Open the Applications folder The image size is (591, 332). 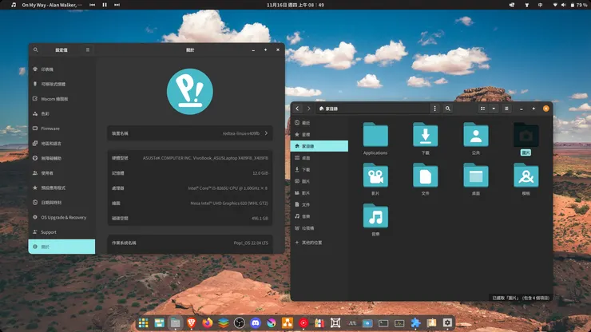pos(375,136)
